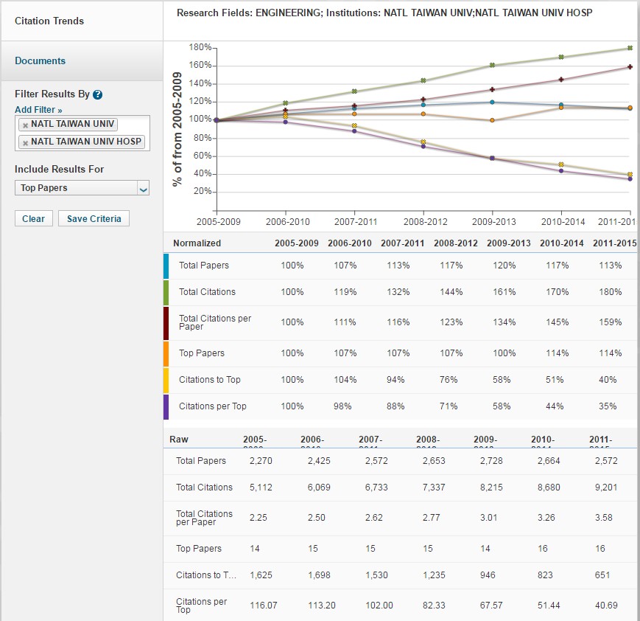Screen dimensions: 640x621
Task: Click the truncated Citations to T… row label
Action: click(206, 575)
